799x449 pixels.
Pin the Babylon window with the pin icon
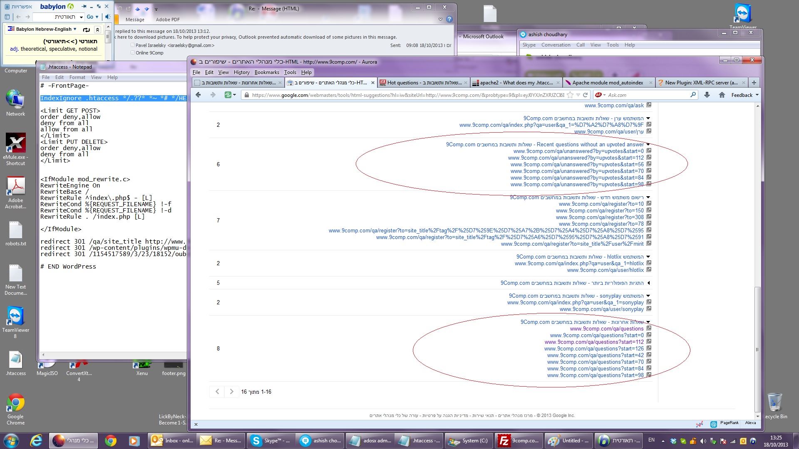point(84,6)
